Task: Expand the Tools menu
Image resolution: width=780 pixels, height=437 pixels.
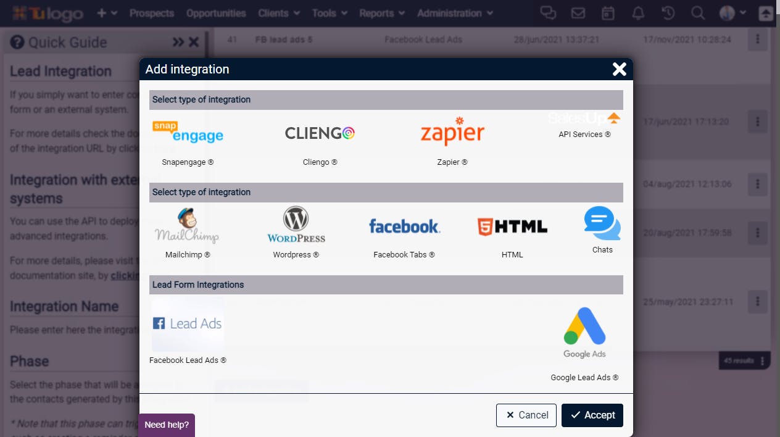Action: pyautogui.click(x=330, y=13)
